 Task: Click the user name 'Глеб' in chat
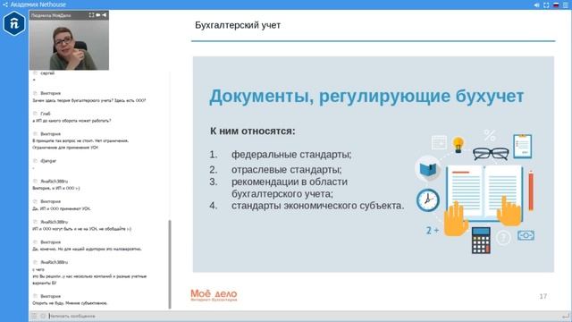coord(46,114)
